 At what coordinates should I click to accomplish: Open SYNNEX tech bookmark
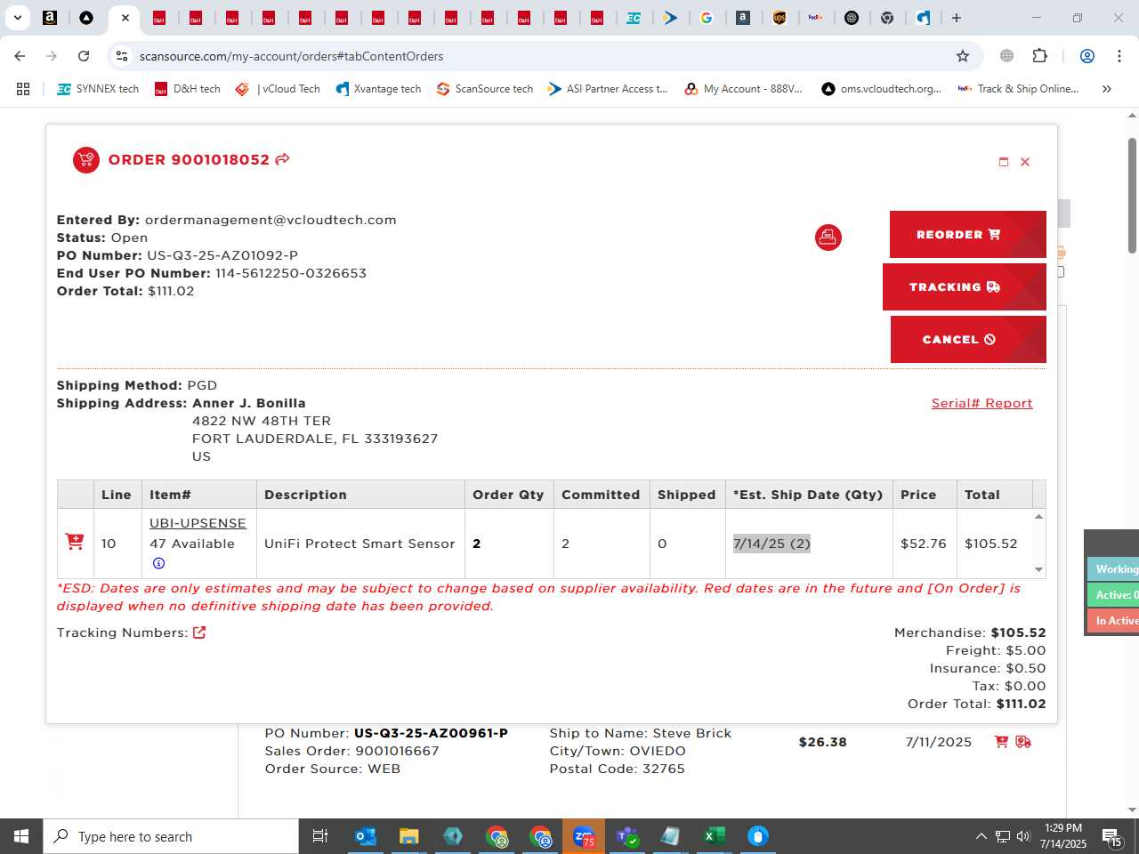click(98, 89)
